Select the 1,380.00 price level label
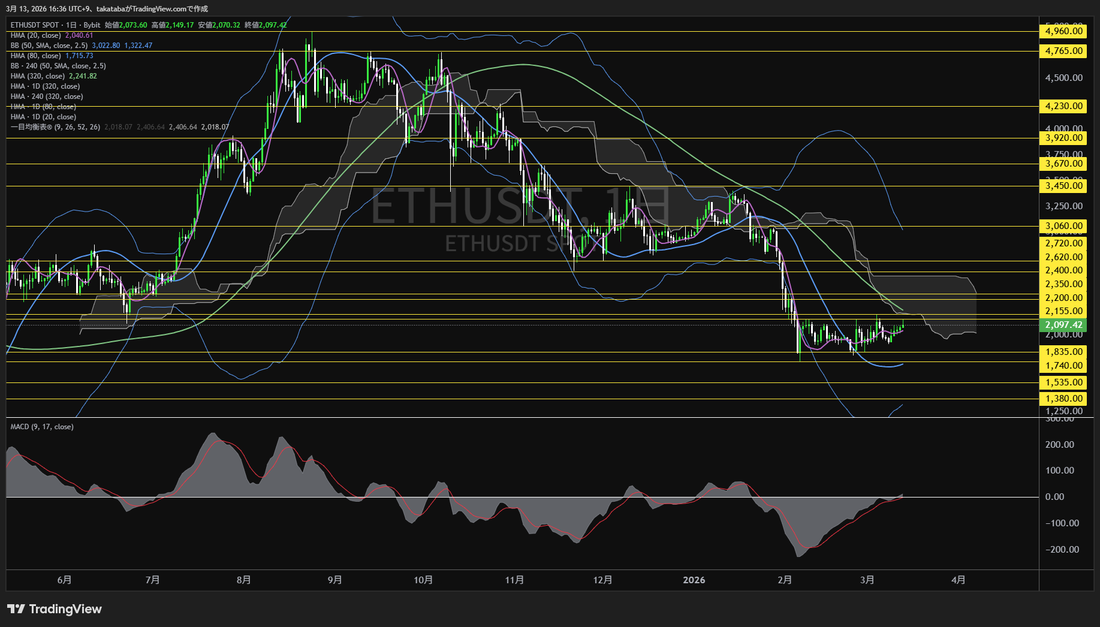 (x=1063, y=399)
